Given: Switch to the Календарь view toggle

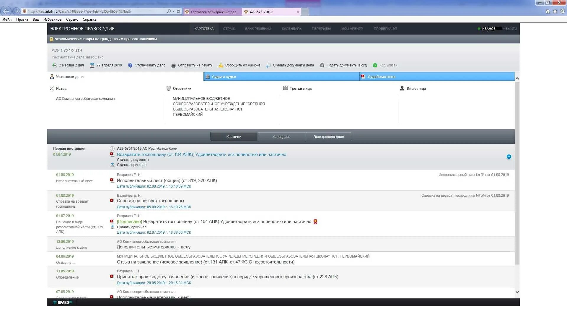Looking at the screenshot, I should [281, 137].
